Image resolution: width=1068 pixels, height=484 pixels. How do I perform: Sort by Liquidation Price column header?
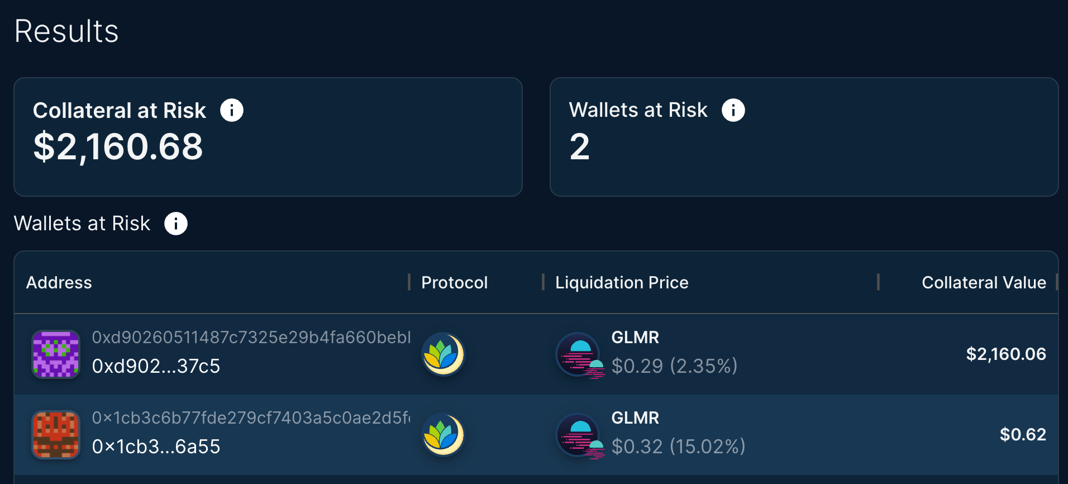coord(622,282)
